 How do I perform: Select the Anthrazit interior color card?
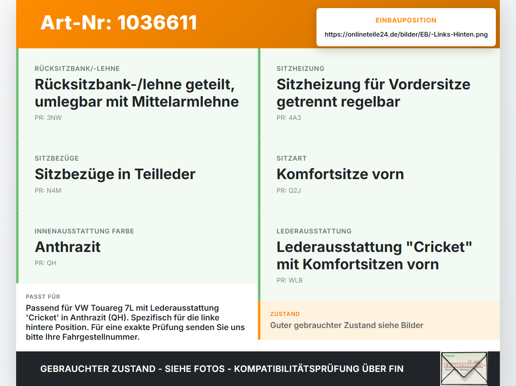(x=137, y=247)
